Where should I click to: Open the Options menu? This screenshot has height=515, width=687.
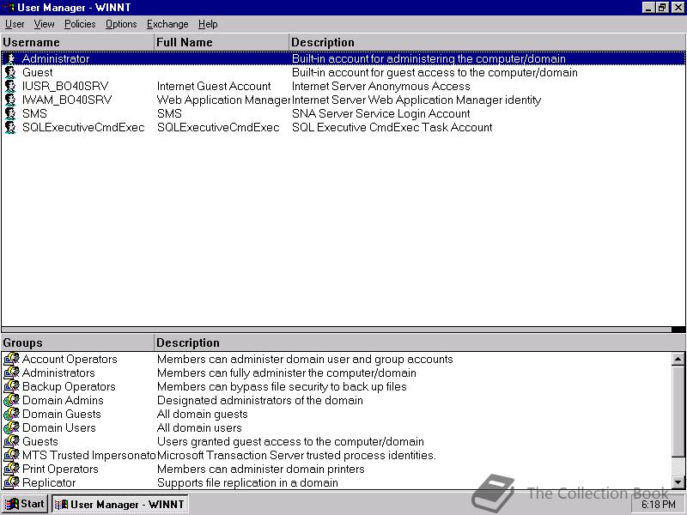[x=121, y=24]
